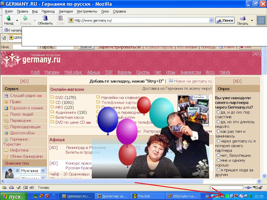
Task: Expand the URL bar history dropdown
Action: pyautogui.click(x=211, y=20)
